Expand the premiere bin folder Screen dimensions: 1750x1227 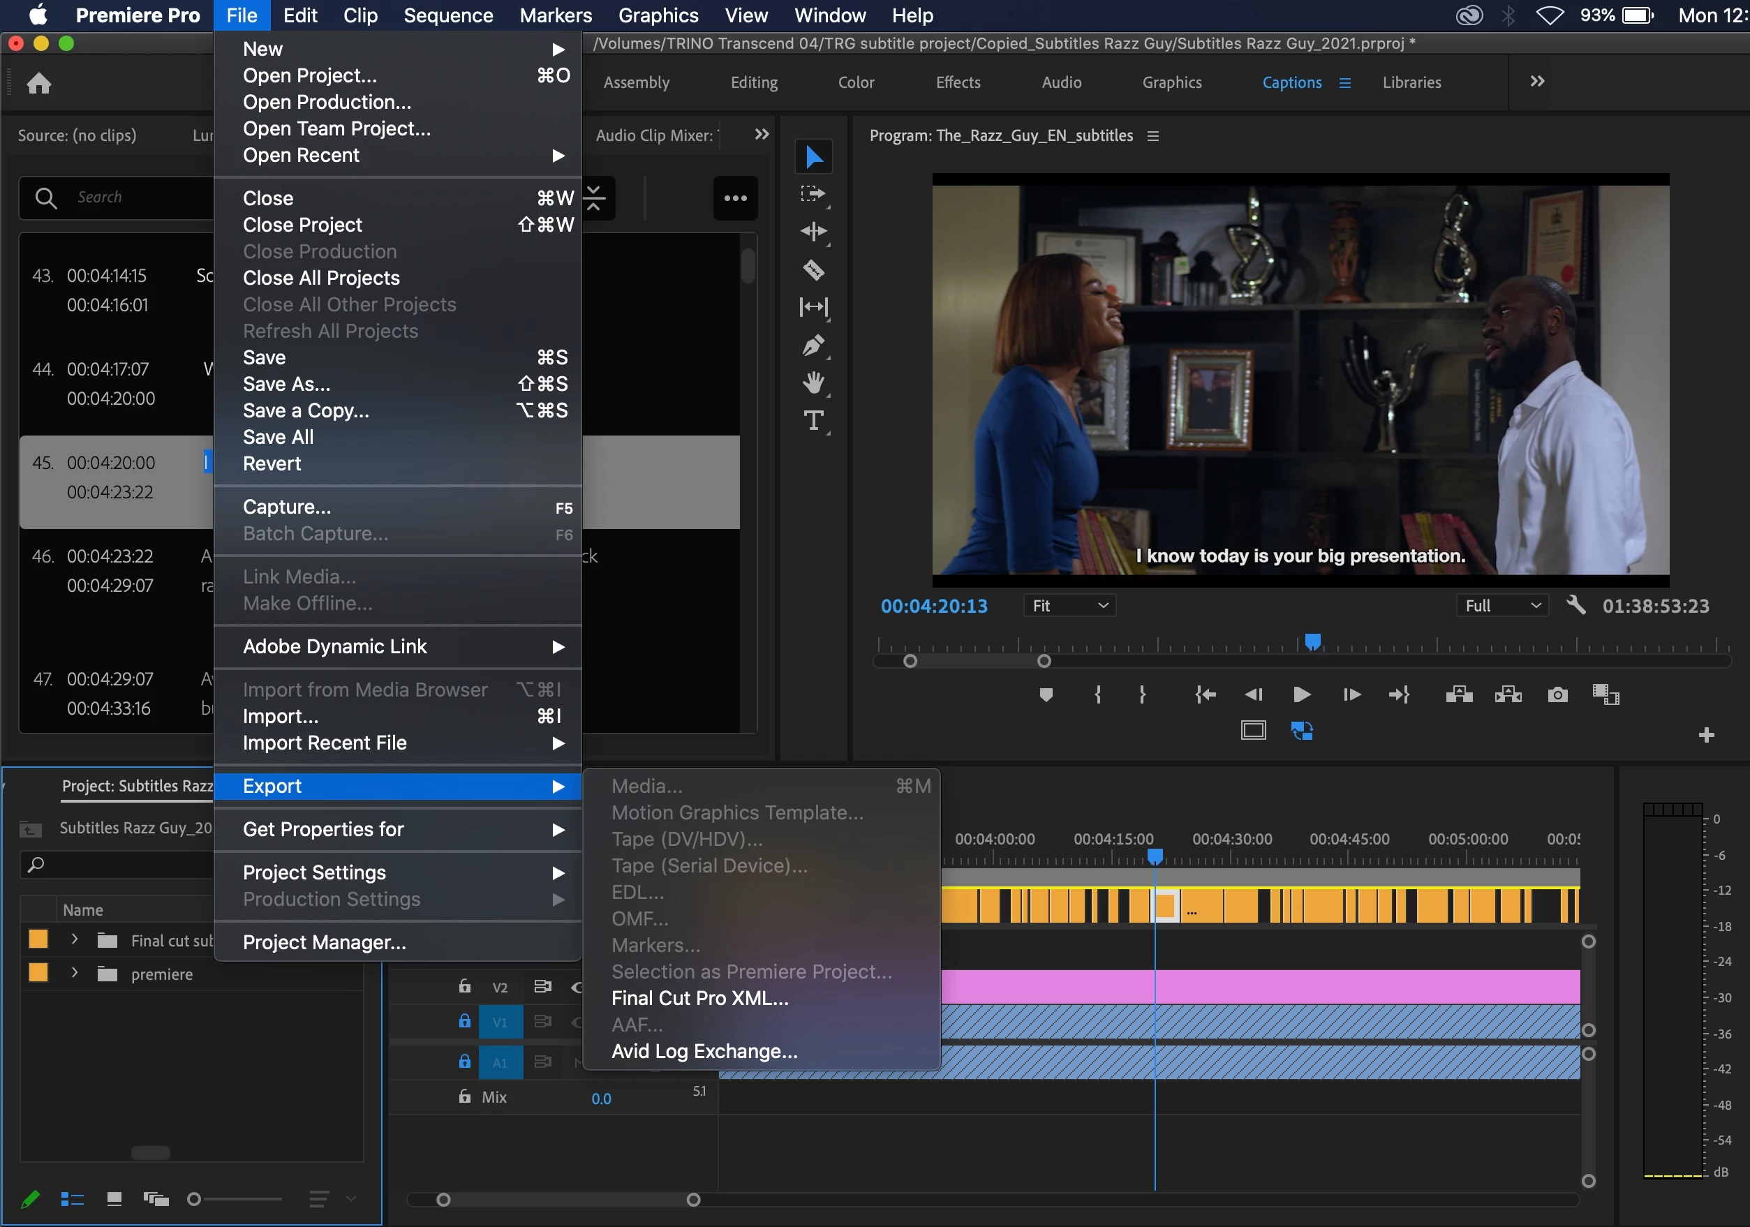click(75, 973)
